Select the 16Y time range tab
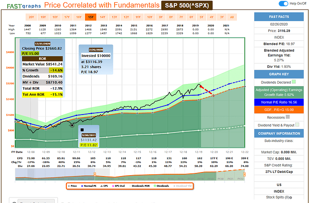The width and height of the screenshot is (310, 203). pos(79,17)
